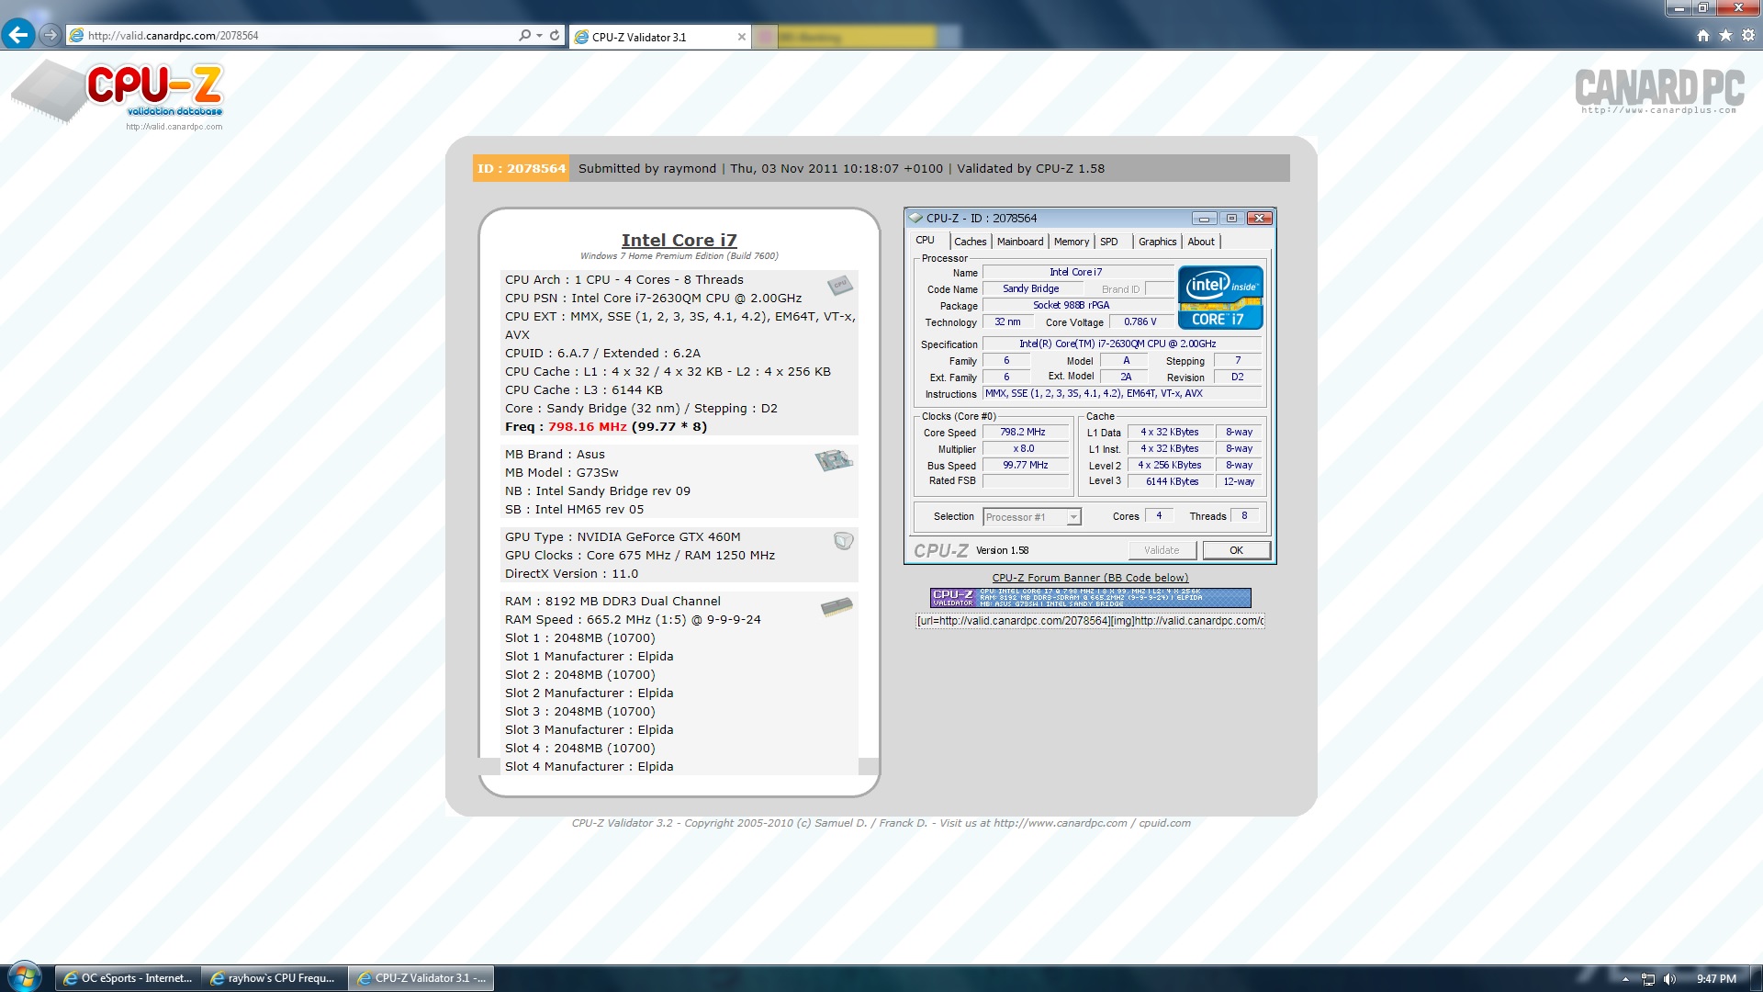Click the OK button in CPU-Z
Screen dimensions: 1763x992
(x=1236, y=550)
